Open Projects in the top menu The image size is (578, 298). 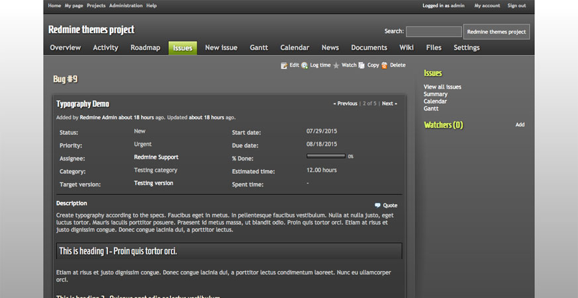pyautogui.click(x=96, y=5)
